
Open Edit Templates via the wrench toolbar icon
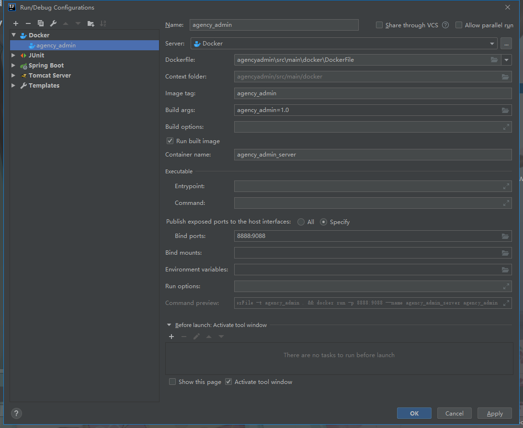[x=53, y=23]
